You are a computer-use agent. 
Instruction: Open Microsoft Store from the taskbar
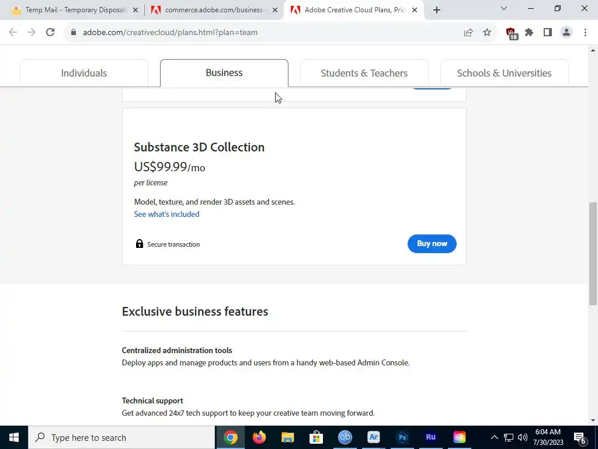(x=316, y=437)
